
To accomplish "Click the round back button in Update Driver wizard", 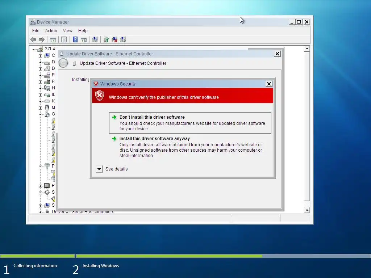I will [63, 63].
